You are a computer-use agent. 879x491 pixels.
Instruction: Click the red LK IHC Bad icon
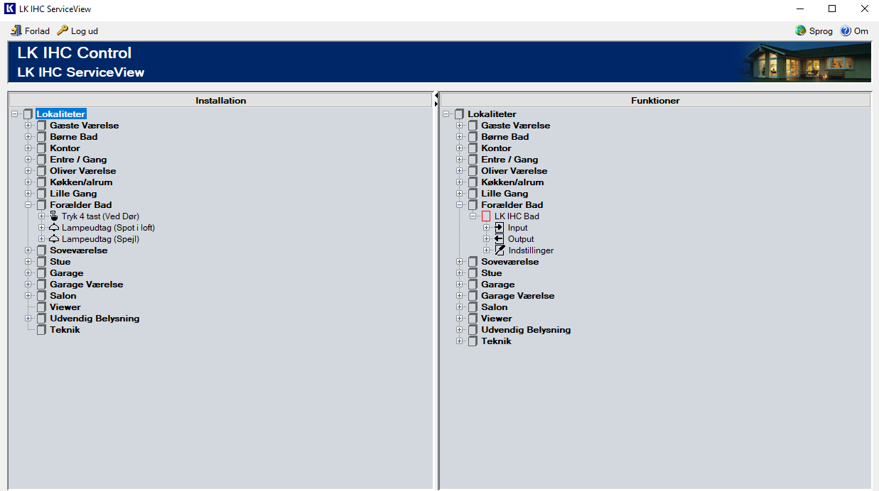(x=486, y=216)
